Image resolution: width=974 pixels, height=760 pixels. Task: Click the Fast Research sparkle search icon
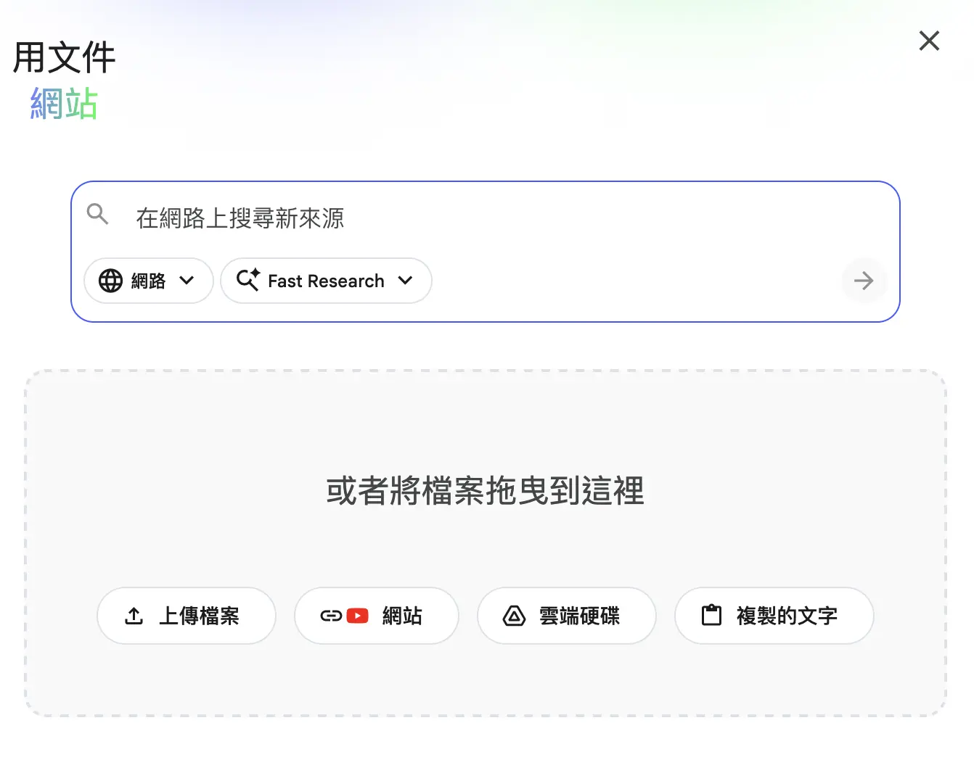click(x=247, y=280)
